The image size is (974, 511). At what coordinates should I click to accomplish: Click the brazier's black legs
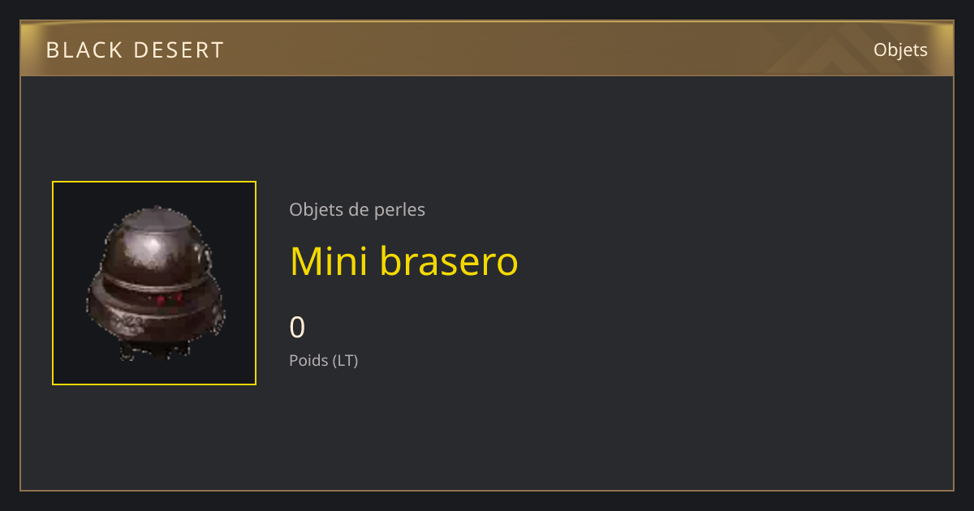(154, 351)
